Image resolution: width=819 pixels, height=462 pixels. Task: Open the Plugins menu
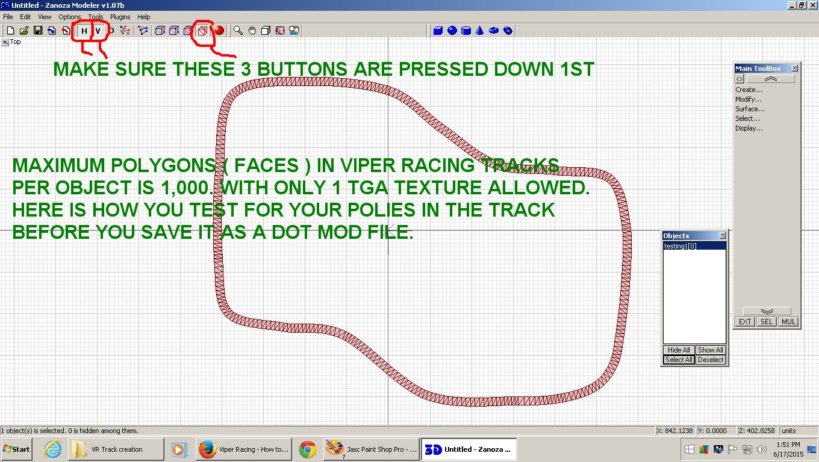click(120, 17)
